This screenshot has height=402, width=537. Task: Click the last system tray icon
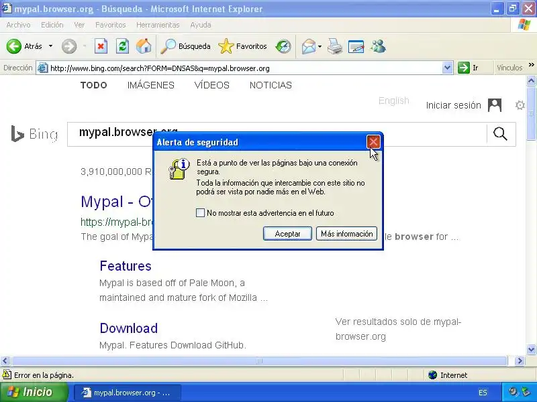click(x=526, y=392)
